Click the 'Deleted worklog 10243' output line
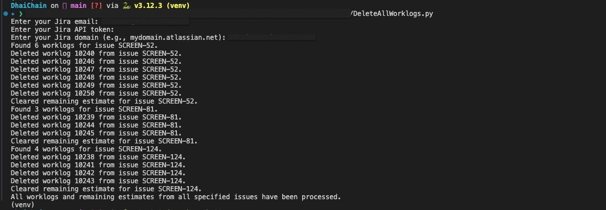The width and height of the screenshot is (606, 210). [x=98, y=181]
